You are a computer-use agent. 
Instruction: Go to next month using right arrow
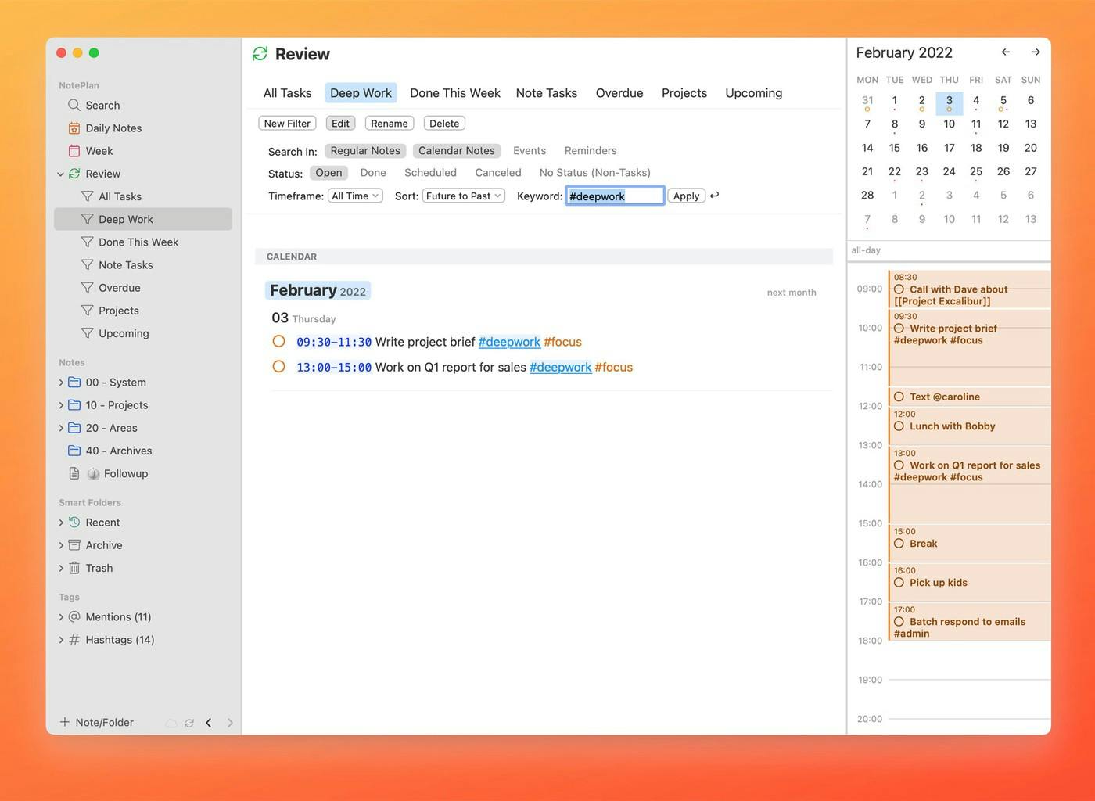(1036, 52)
